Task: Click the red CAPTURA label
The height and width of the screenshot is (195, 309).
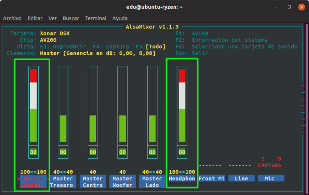Action: pyautogui.click(x=270, y=165)
